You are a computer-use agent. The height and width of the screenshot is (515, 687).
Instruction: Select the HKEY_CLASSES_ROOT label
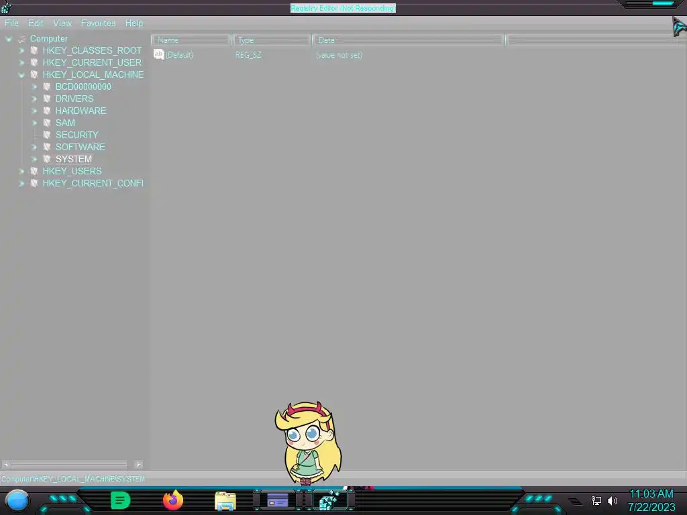92,50
